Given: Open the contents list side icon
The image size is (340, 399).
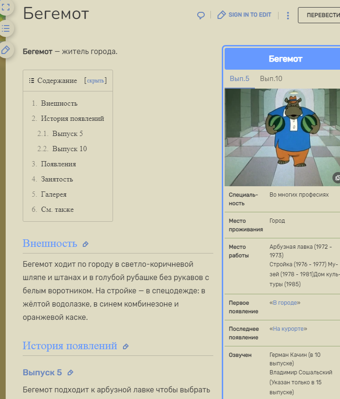Looking at the screenshot, I should point(6,28).
